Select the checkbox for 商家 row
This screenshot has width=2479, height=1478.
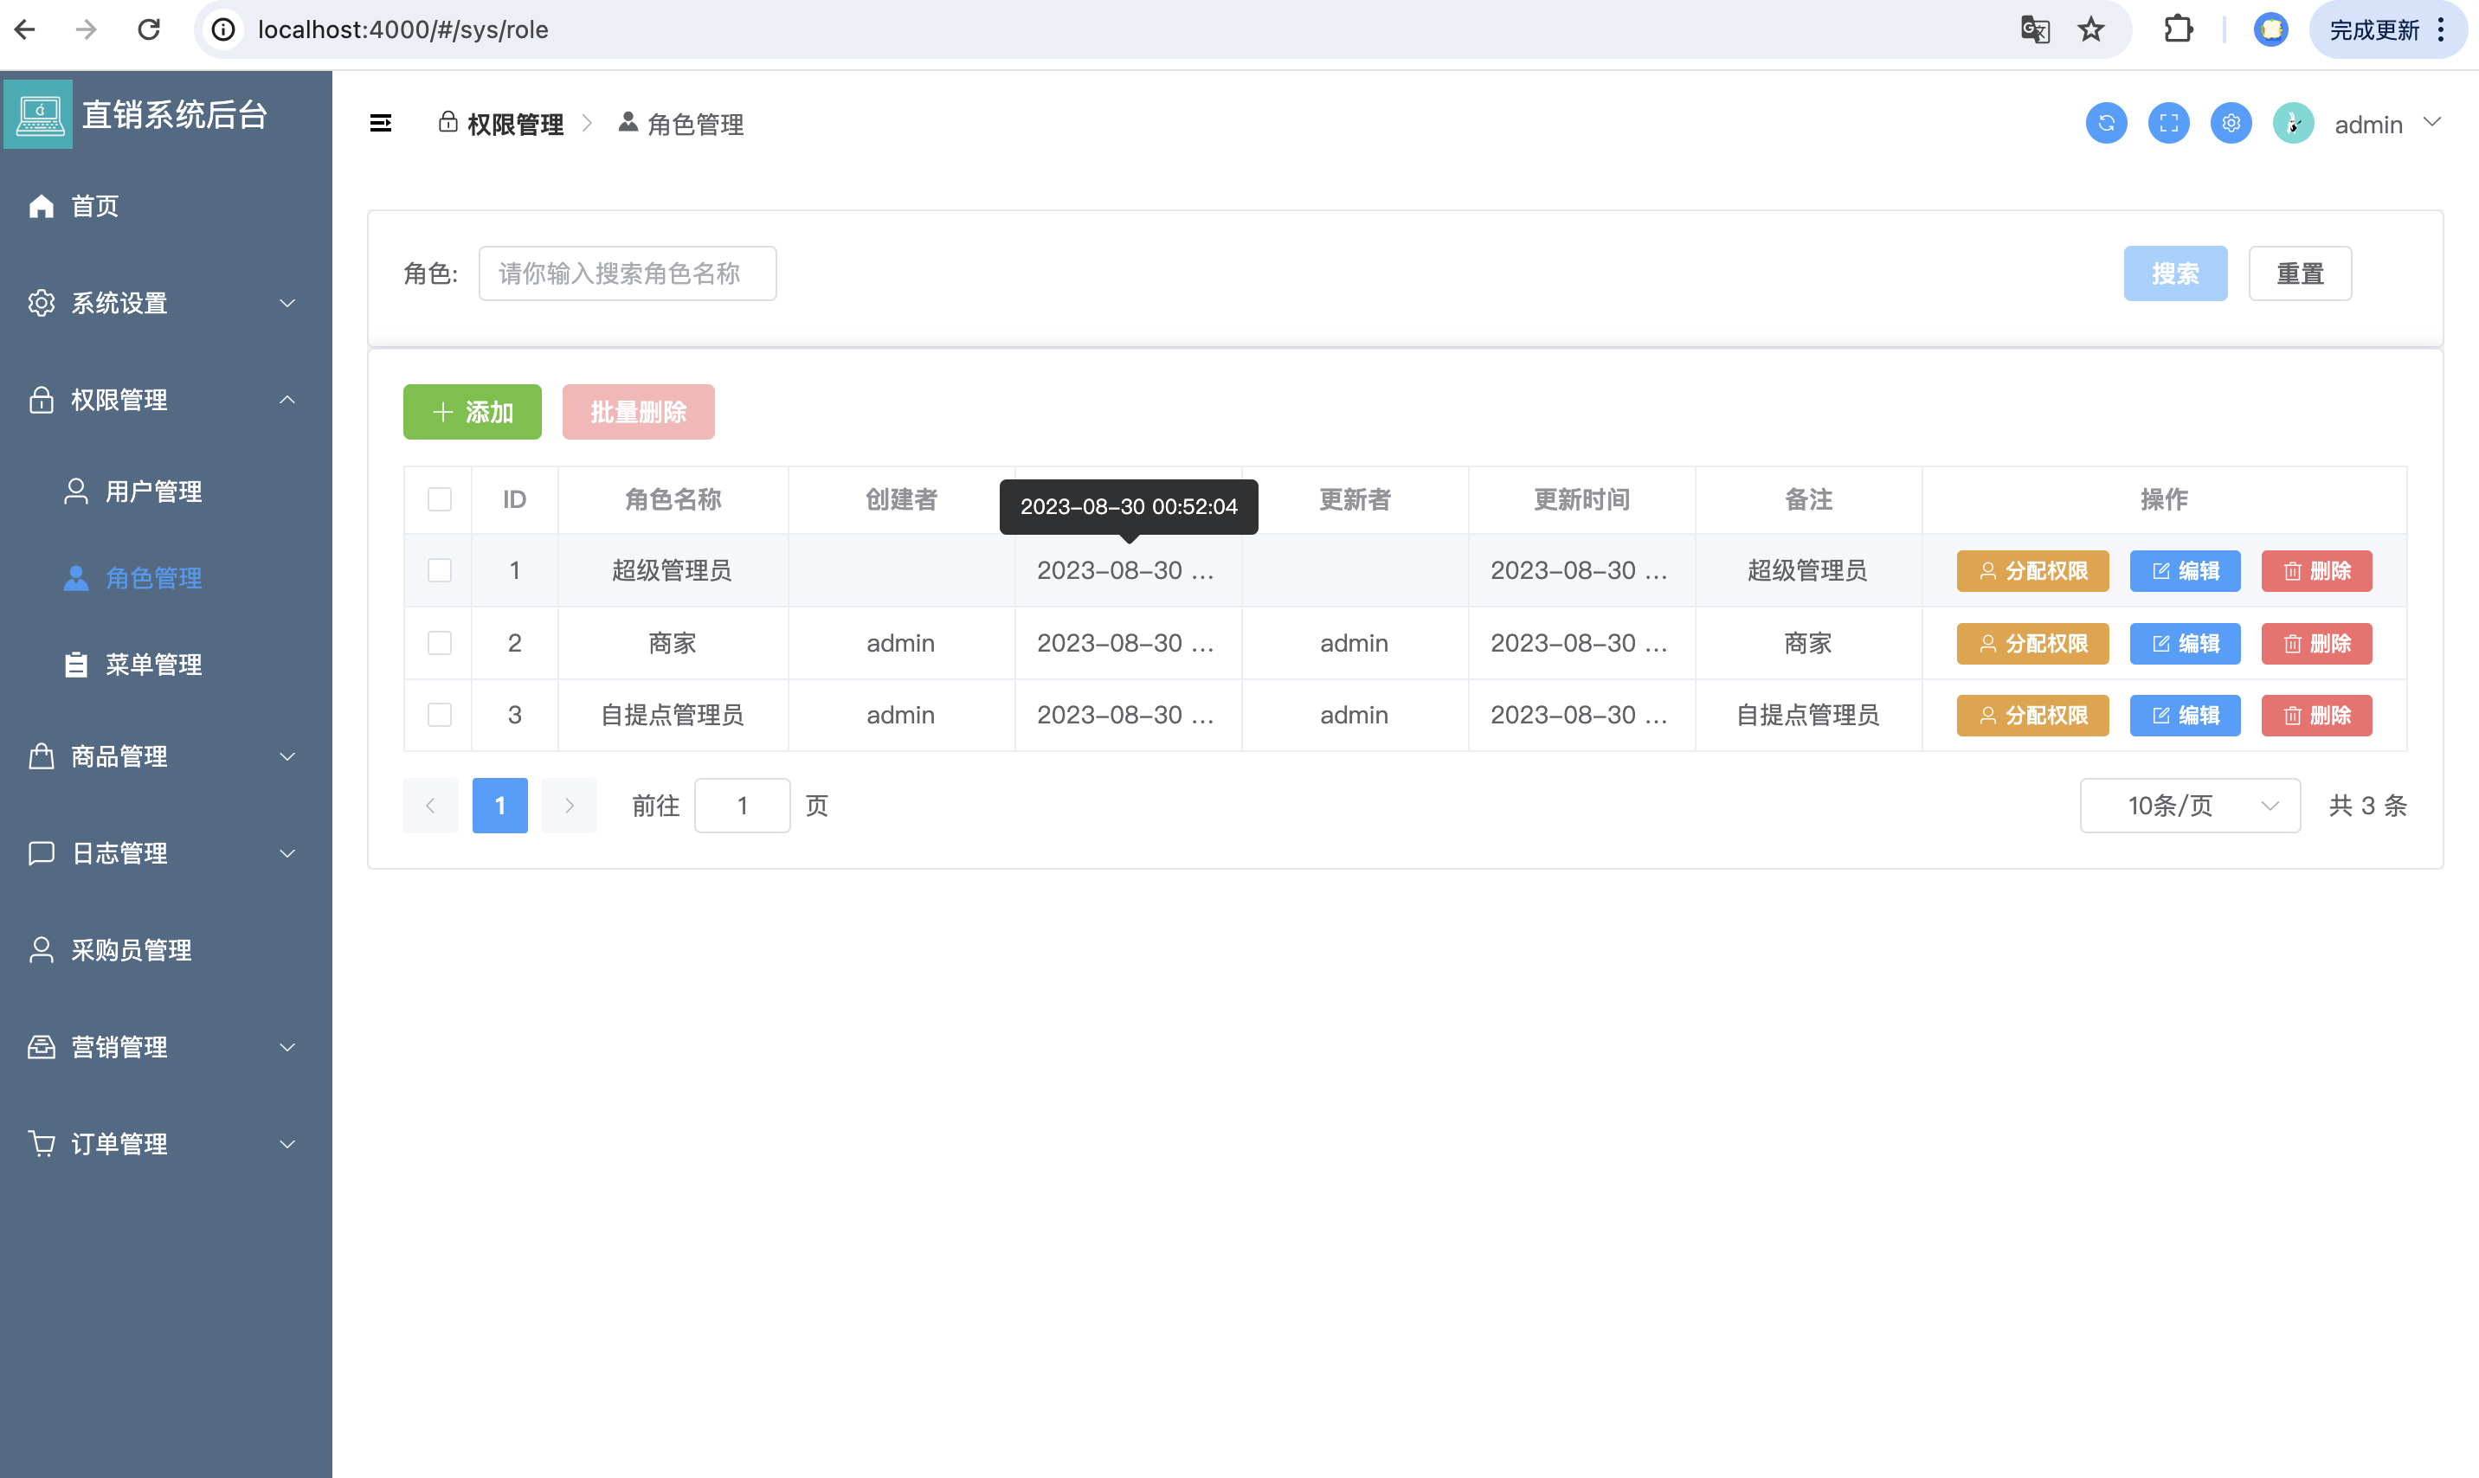coord(439,644)
